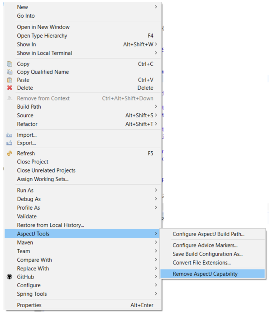Choose Validate from the menu

point(82,217)
